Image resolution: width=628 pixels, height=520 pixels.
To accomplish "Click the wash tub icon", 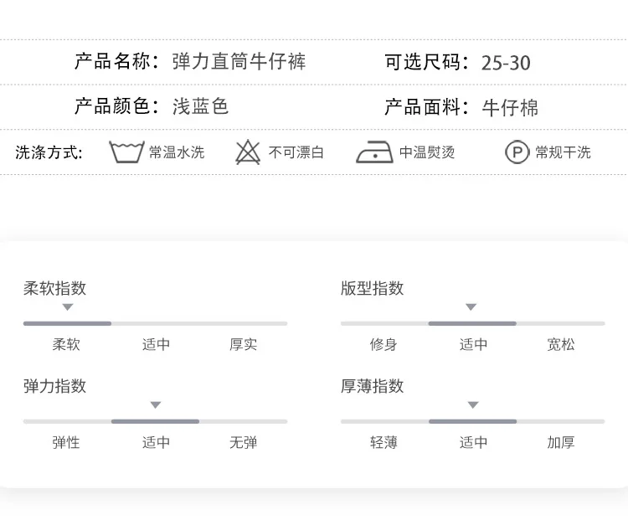I will (x=126, y=152).
